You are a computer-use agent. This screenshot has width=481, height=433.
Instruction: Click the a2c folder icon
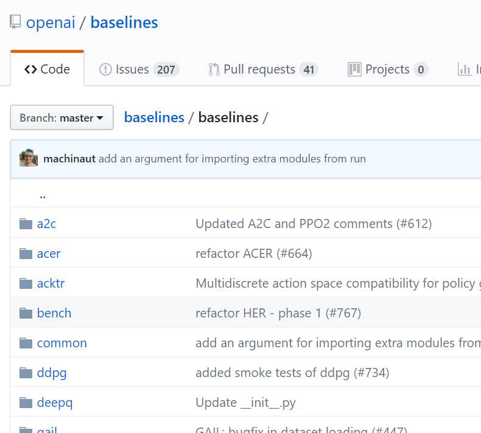point(26,224)
